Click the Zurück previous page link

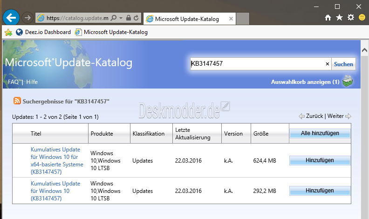311,116
